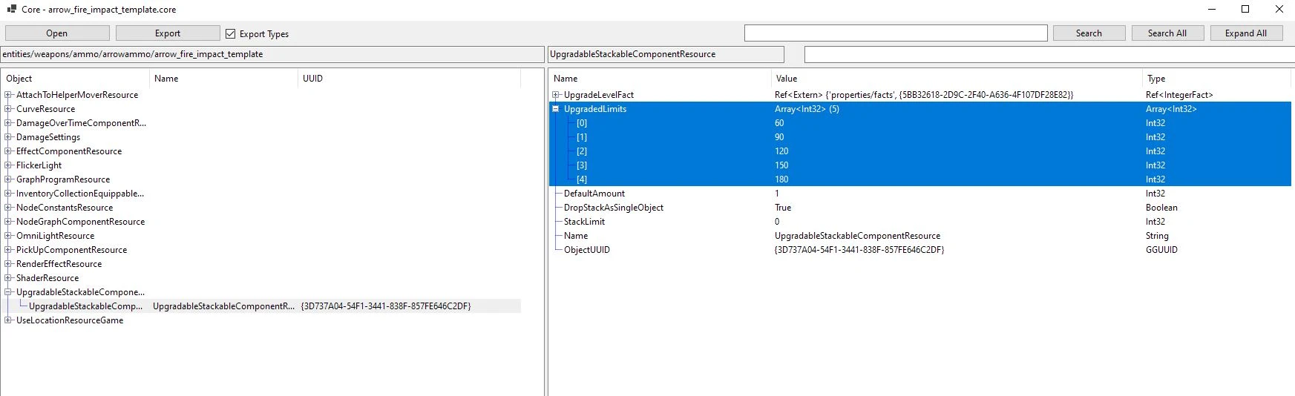
Task: Click the Core app icon in title bar
Action: pyautogui.click(x=11, y=10)
